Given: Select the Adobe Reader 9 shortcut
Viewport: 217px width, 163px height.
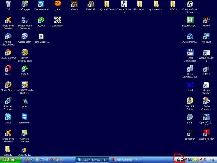Looking at the screenshot, I should [x=206, y=136].
